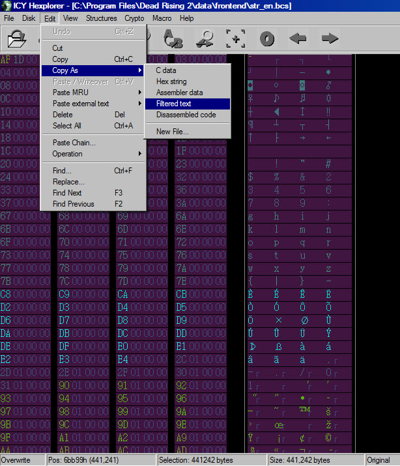Expand the Paste MRU submenu

[x=93, y=93]
